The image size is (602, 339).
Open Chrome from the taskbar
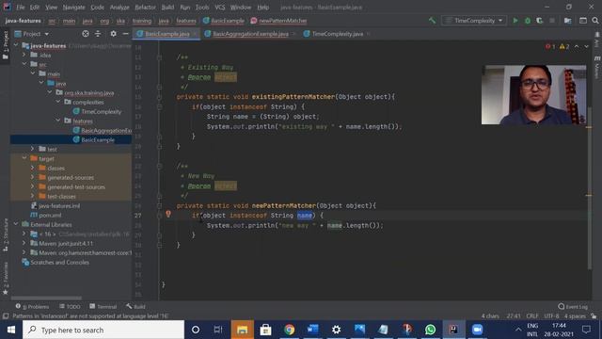pos(289,330)
